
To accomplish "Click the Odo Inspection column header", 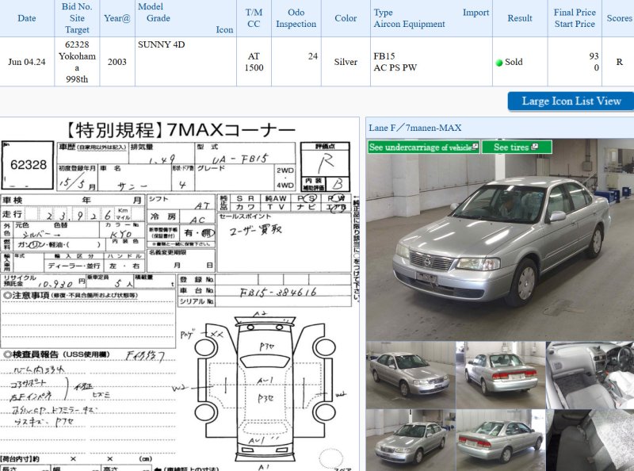I will [296, 18].
